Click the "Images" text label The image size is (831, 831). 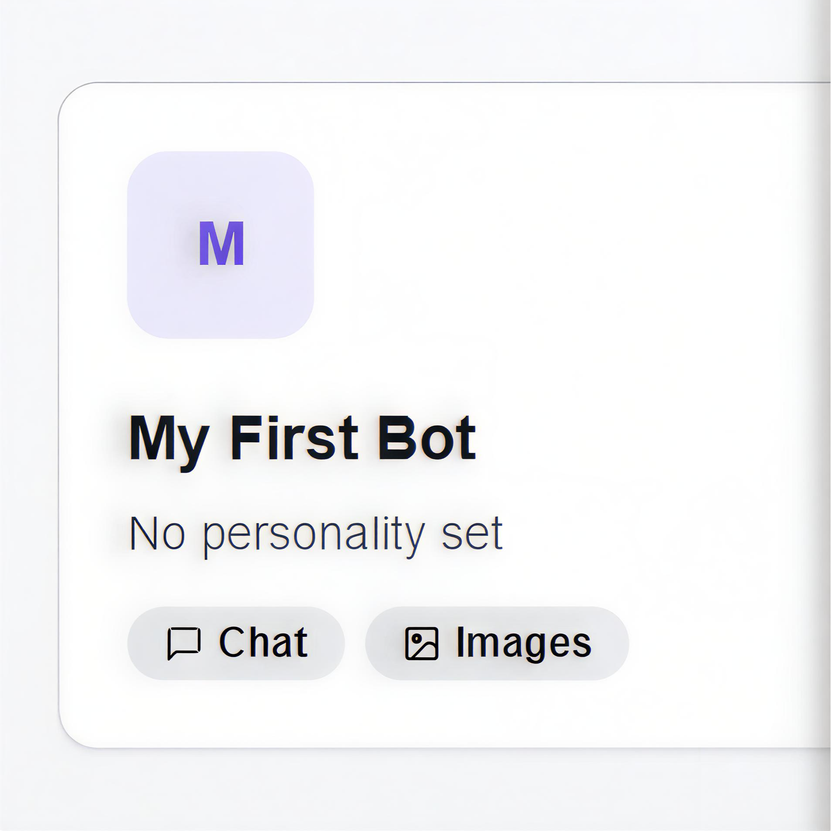coord(523,643)
